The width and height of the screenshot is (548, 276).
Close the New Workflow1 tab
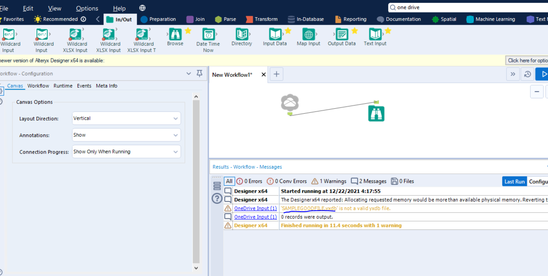tap(264, 74)
